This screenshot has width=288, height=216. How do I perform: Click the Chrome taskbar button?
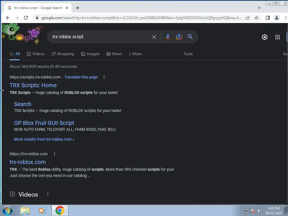pos(60,210)
